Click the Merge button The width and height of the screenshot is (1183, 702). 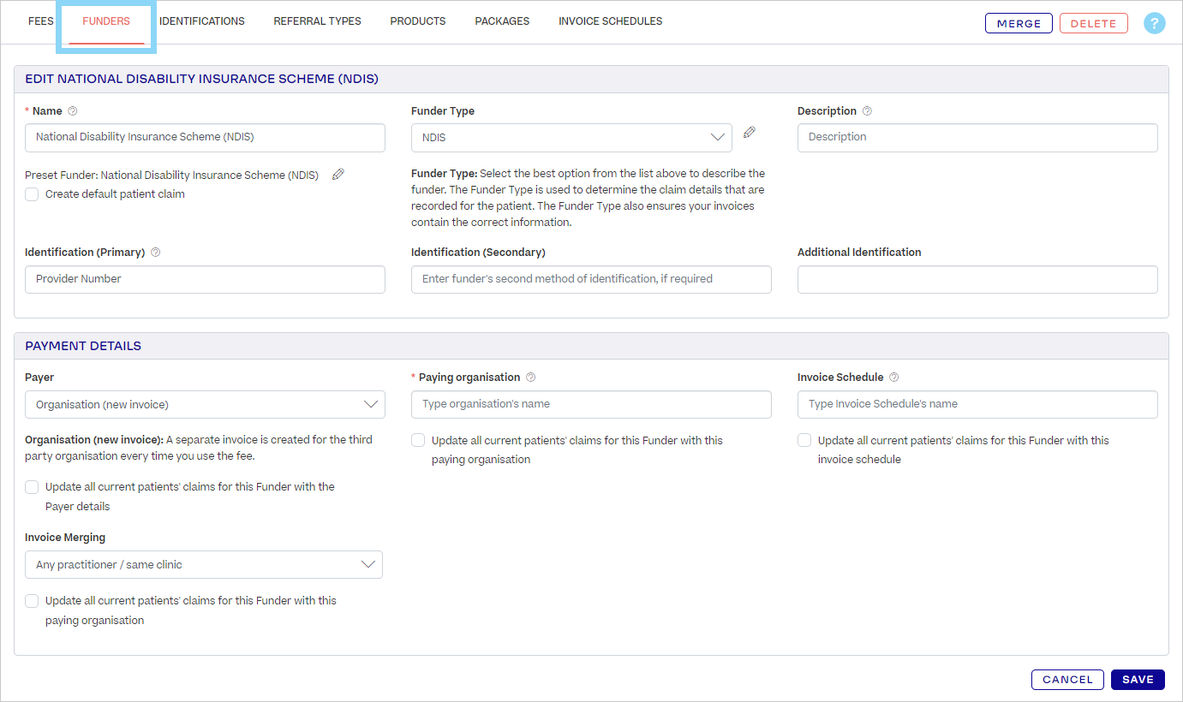coord(1019,23)
